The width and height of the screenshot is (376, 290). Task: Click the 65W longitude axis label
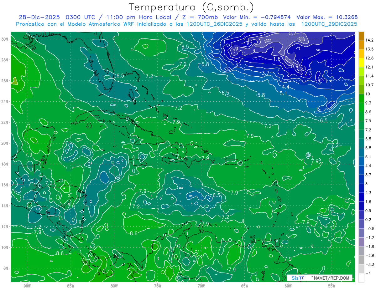click(x=245, y=286)
